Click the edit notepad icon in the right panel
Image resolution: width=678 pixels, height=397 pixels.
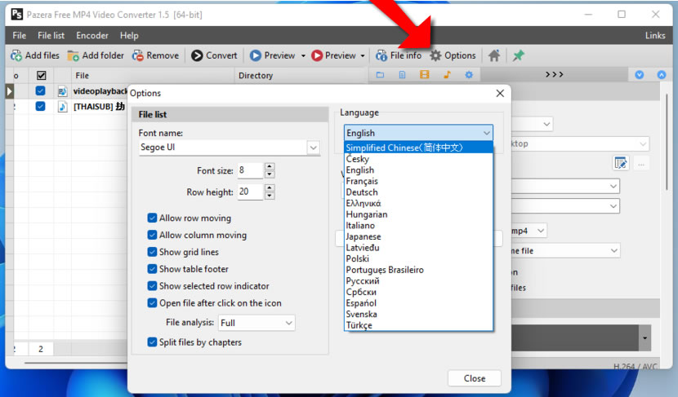(x=621, y=163)
